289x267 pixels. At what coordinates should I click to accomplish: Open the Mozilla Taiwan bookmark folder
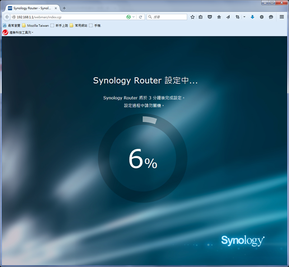coord(35,26)
